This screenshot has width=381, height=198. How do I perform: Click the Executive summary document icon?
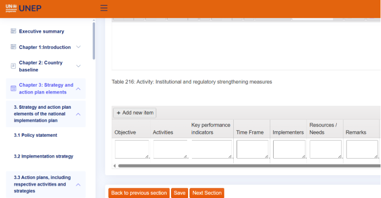tap(14, 31)
